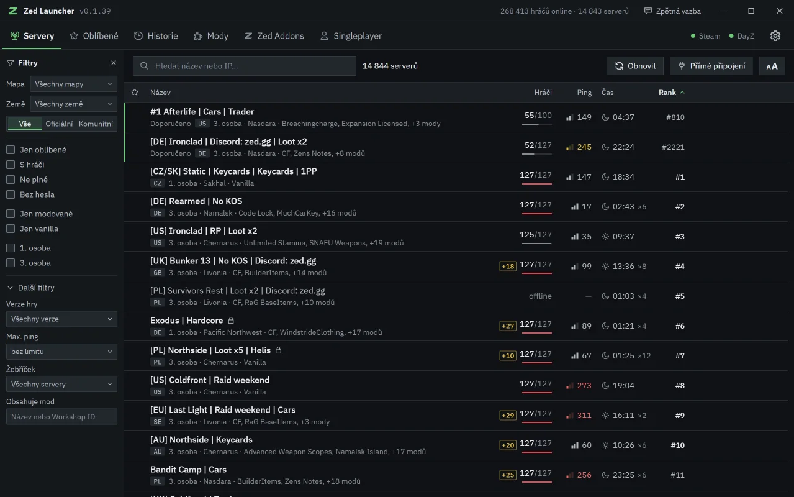
Task: Click the favorites star column header
Action: click(135, 93)
